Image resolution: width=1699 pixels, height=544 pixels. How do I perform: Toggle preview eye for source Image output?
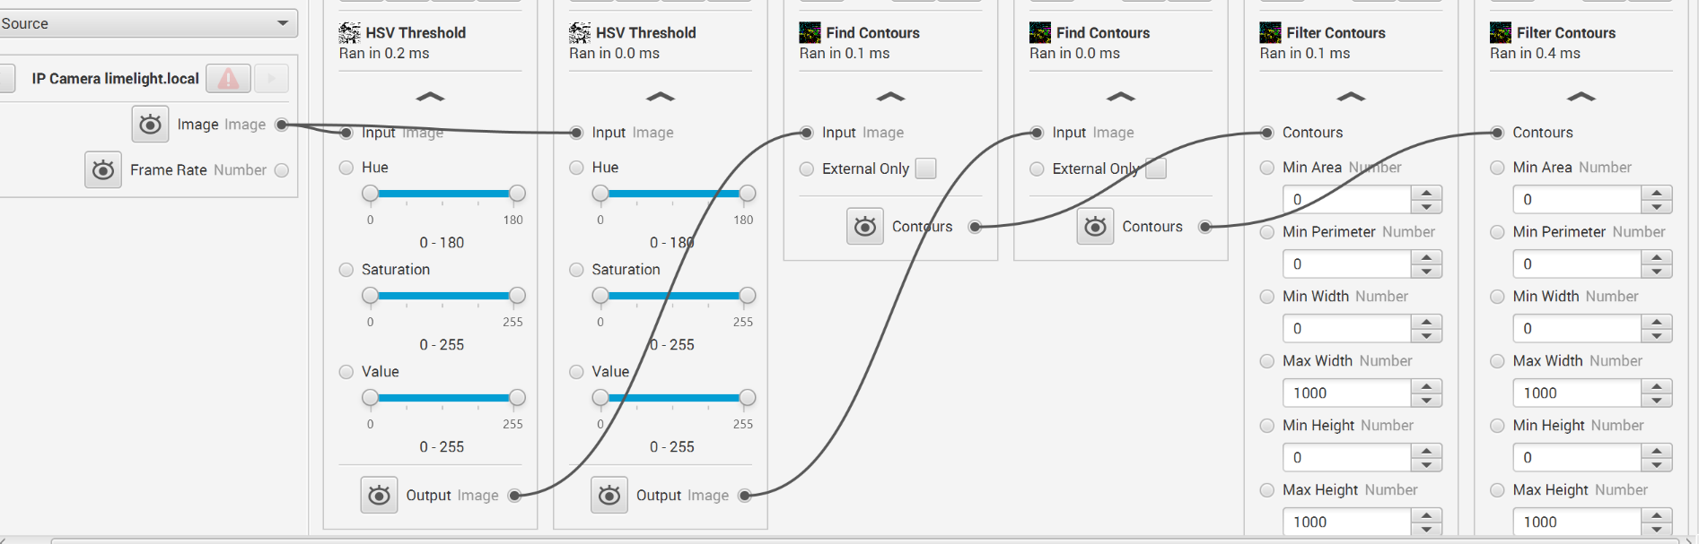[x=150, y=124]
